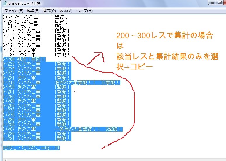The height and width of the screenshot is (161, 226).
Task: Click line >>180 きのこ軍
Action: (x=36, y=50)
